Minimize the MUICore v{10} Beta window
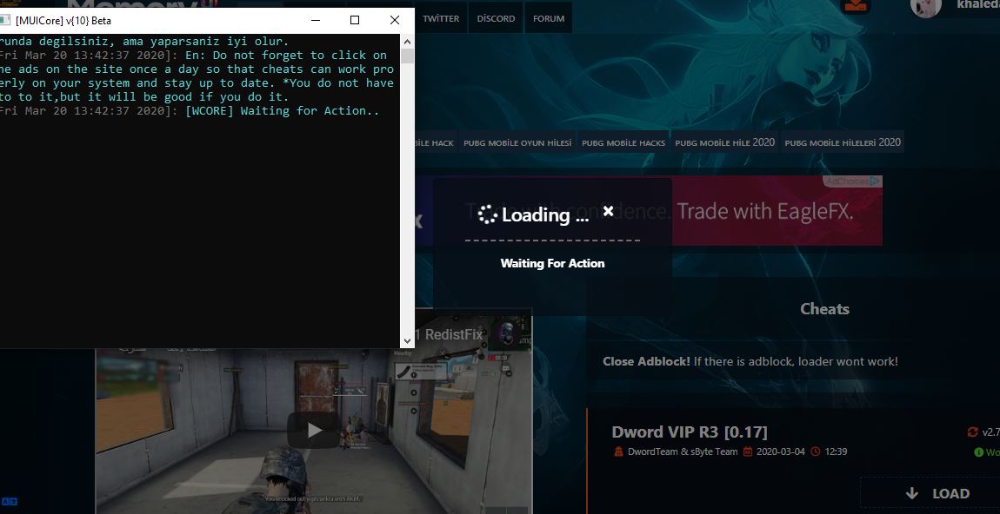Screen dimensions: 1000x514 (x=315, y=20)
